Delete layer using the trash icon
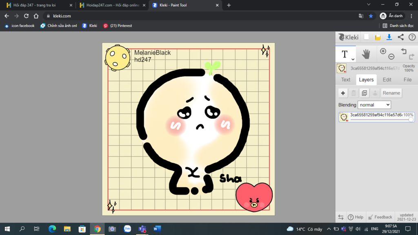 coord(354,93)
